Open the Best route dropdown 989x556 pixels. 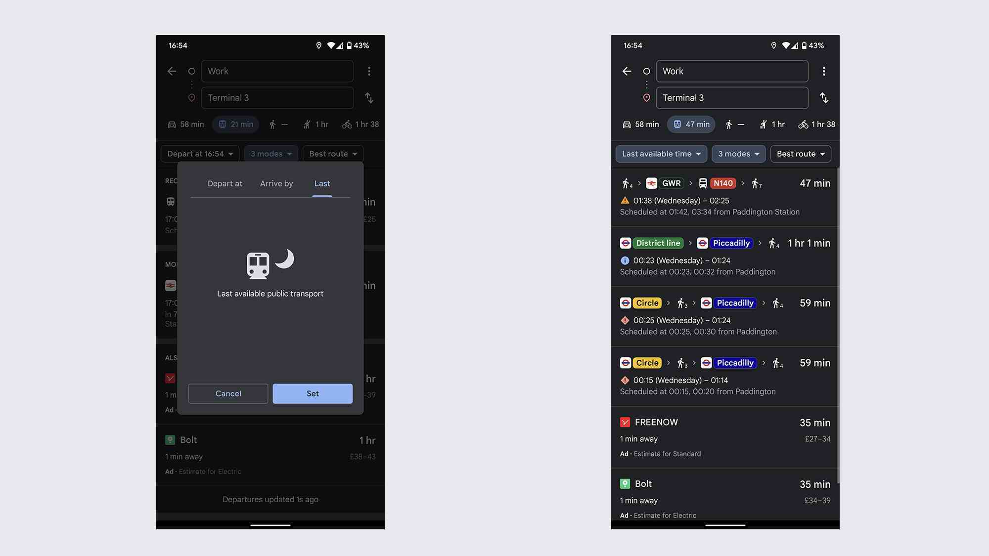pos(800,154)
